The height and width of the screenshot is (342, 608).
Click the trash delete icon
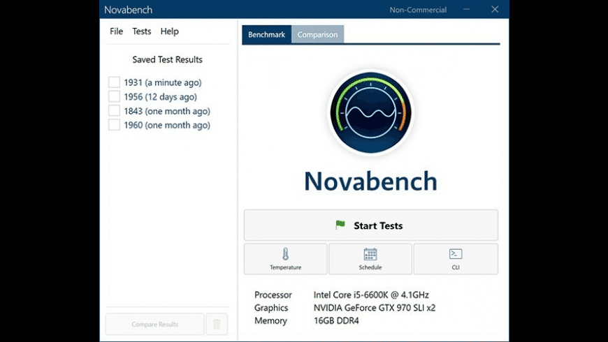[x=217, y=324]
